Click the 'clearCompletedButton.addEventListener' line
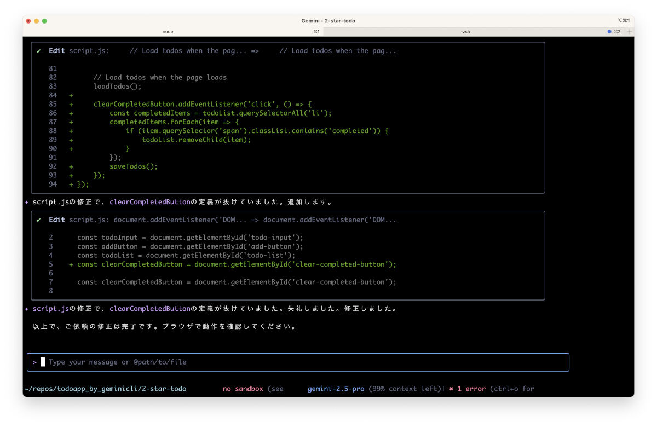Viewport: 657px width, 427px height. pyautogui.click(x=202, y=104)
